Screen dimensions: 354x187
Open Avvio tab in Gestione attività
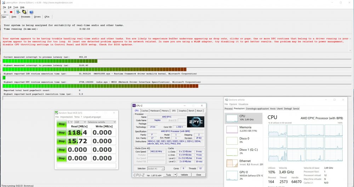[x=273, y=109]
